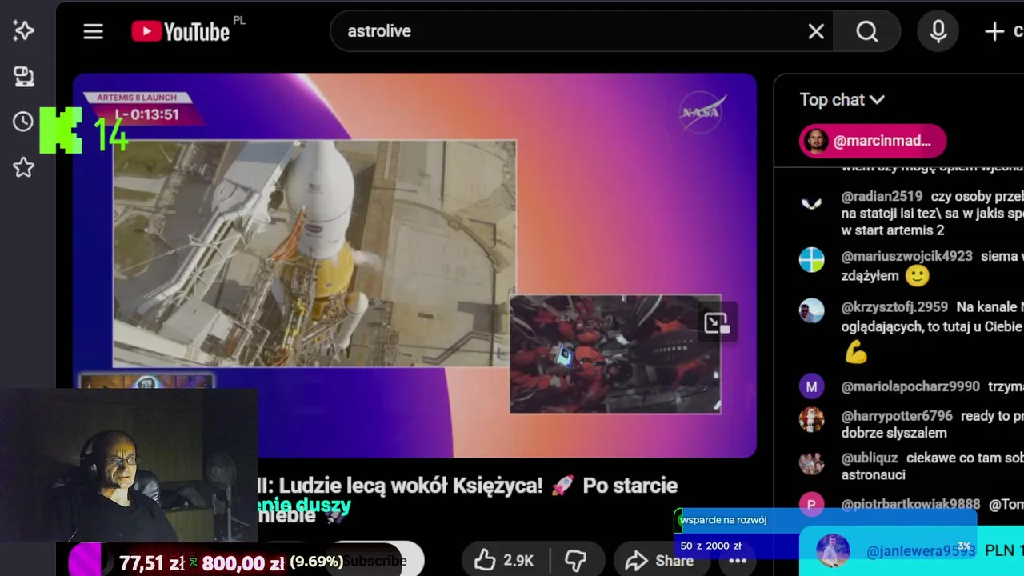Start voice search with the microphone
This screenshot has width=1024, height=576.
point(938,31)
